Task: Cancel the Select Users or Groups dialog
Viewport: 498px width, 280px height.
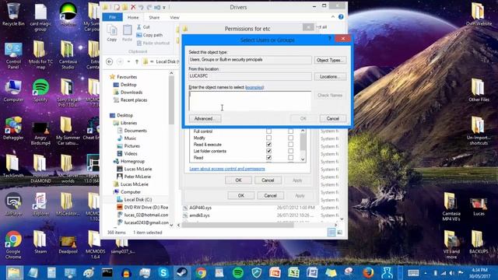Action: (332, 118)
